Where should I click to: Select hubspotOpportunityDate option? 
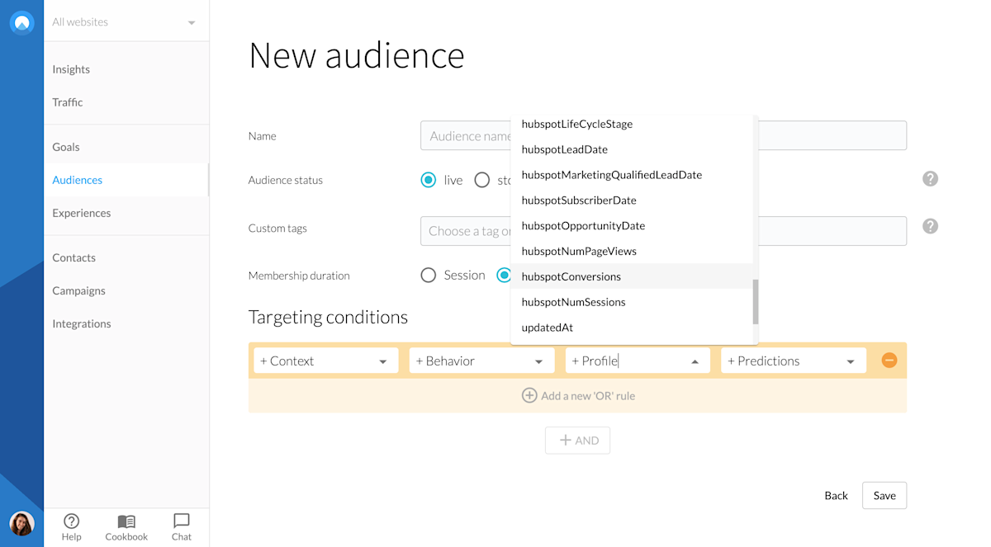(x=632, y=226)
